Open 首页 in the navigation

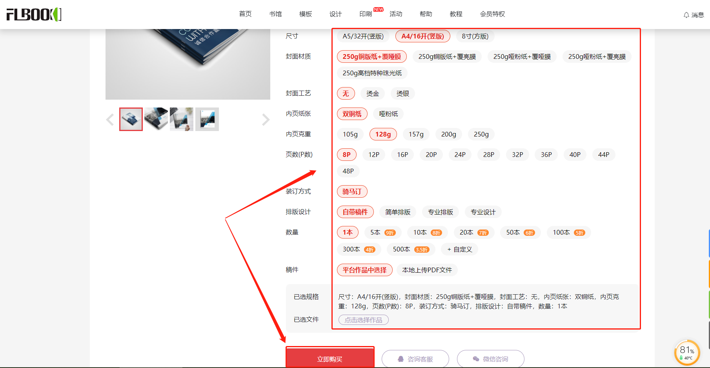(x=245, y=14)
